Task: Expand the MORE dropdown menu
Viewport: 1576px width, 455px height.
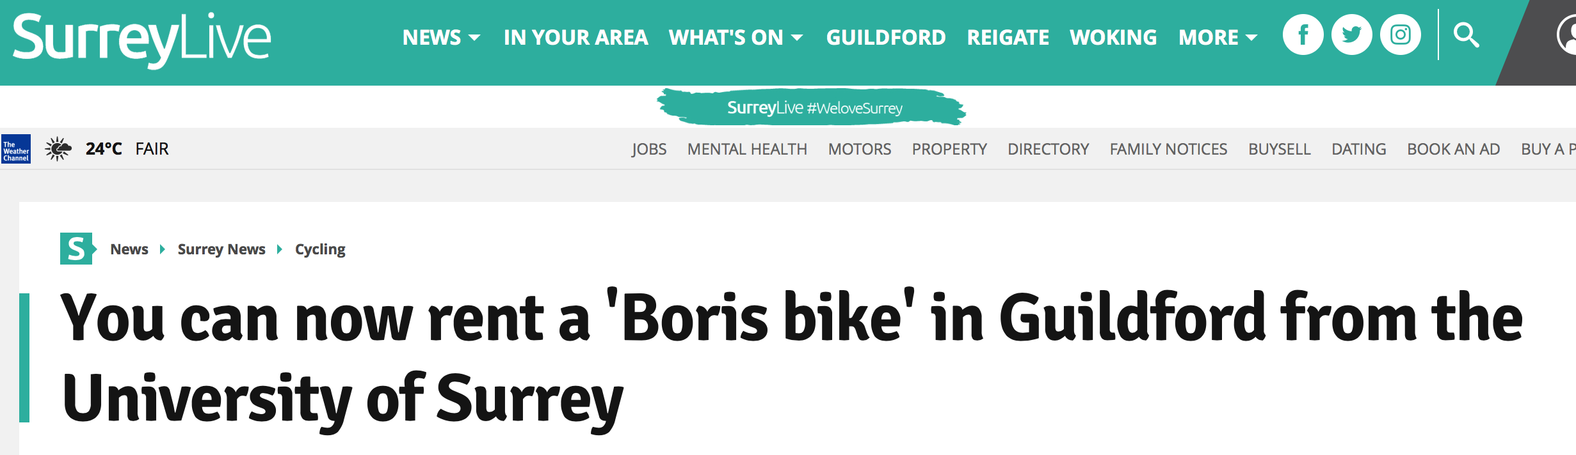Action: click(x=1218, y=38)
